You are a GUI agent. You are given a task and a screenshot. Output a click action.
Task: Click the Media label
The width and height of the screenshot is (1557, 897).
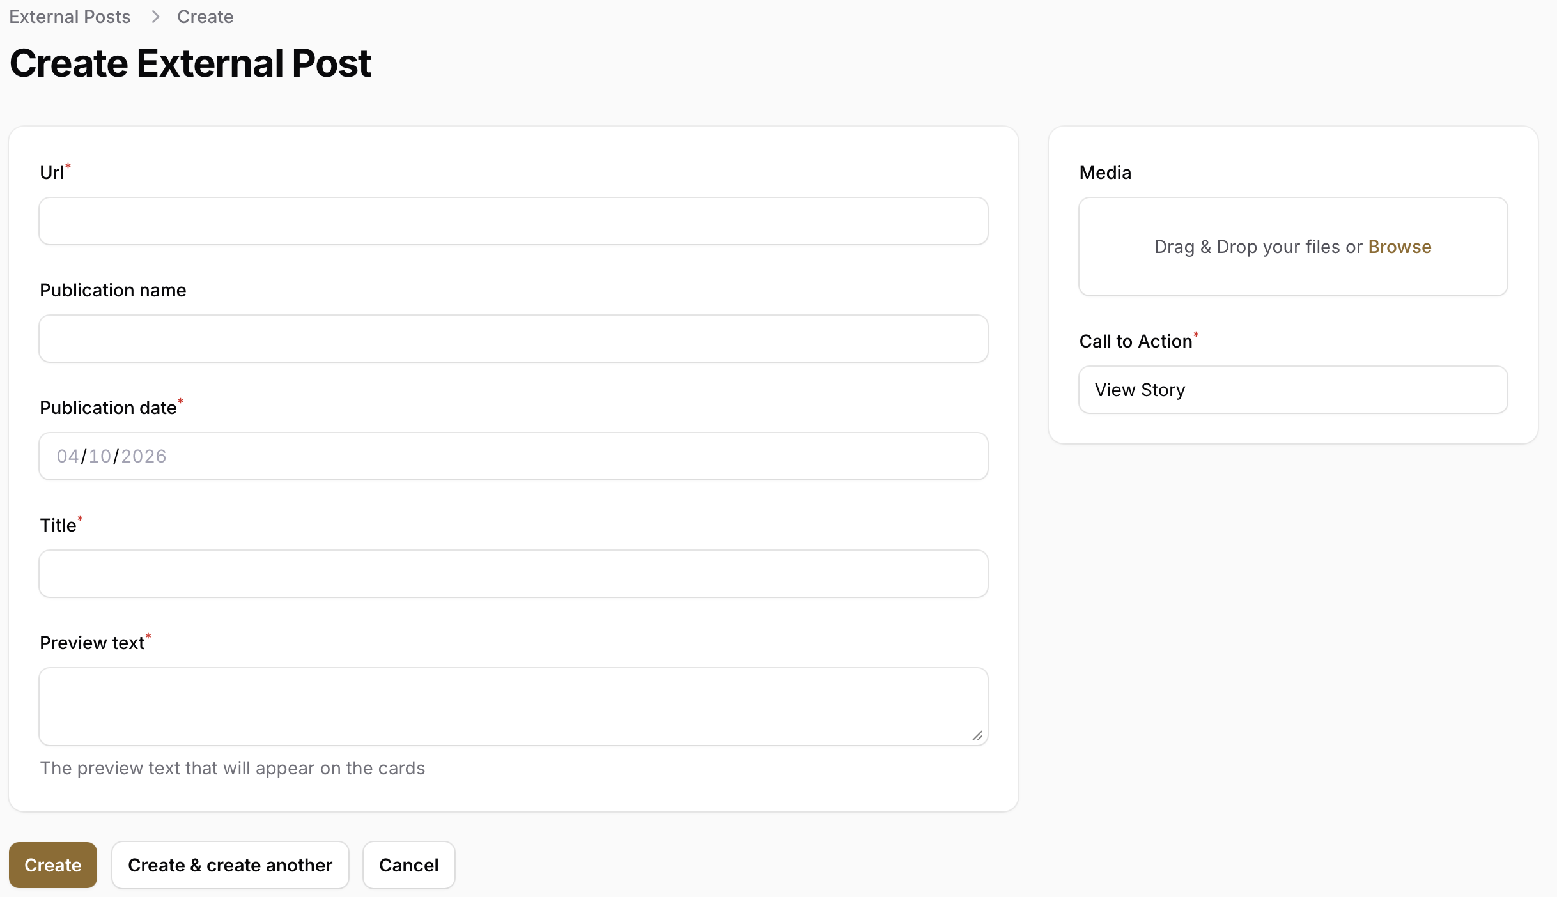click(x=1105, y=172)
